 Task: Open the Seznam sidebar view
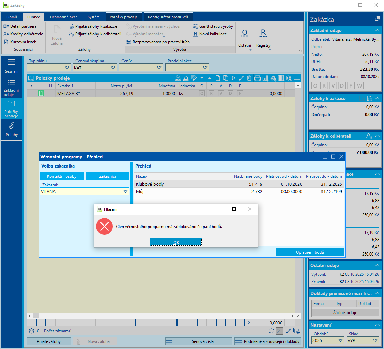(x=12, y=66)
